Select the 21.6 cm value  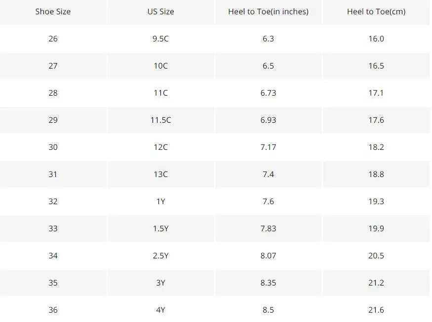(x=376, y=310)
